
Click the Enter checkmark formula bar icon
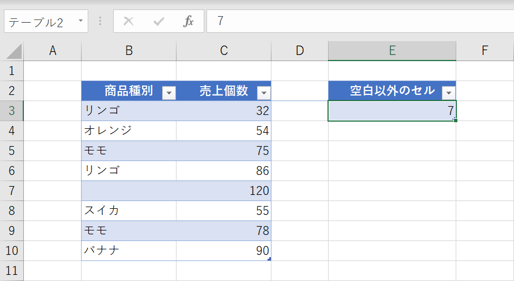click(x=159, y=21)
